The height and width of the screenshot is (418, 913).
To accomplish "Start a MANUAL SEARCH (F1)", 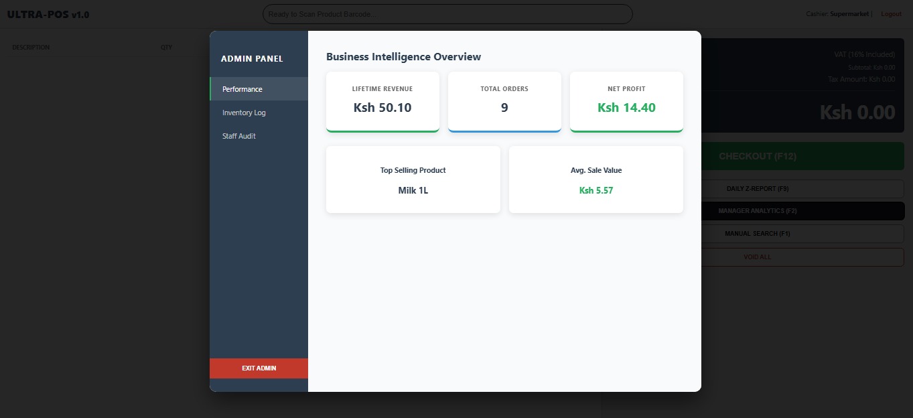I will click(x=757, y=233).
